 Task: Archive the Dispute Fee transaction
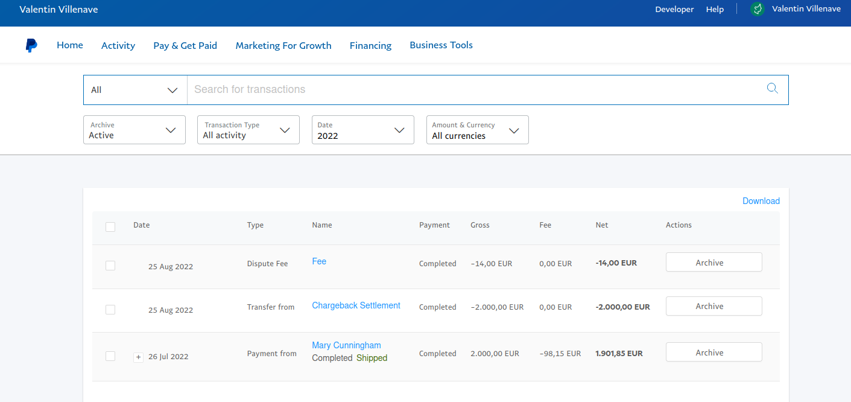click(x=714, y=263)
